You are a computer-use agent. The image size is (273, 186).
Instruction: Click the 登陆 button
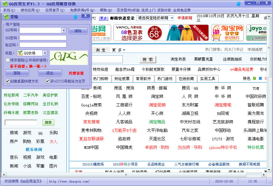[x=17, y=73]
